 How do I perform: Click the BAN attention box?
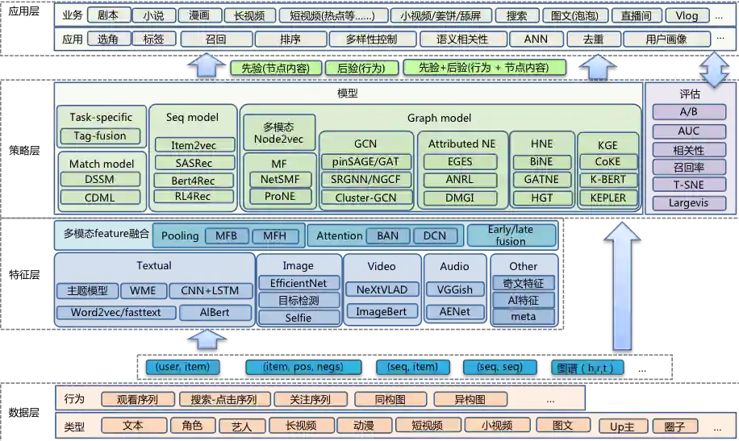(x=387, y=235)
